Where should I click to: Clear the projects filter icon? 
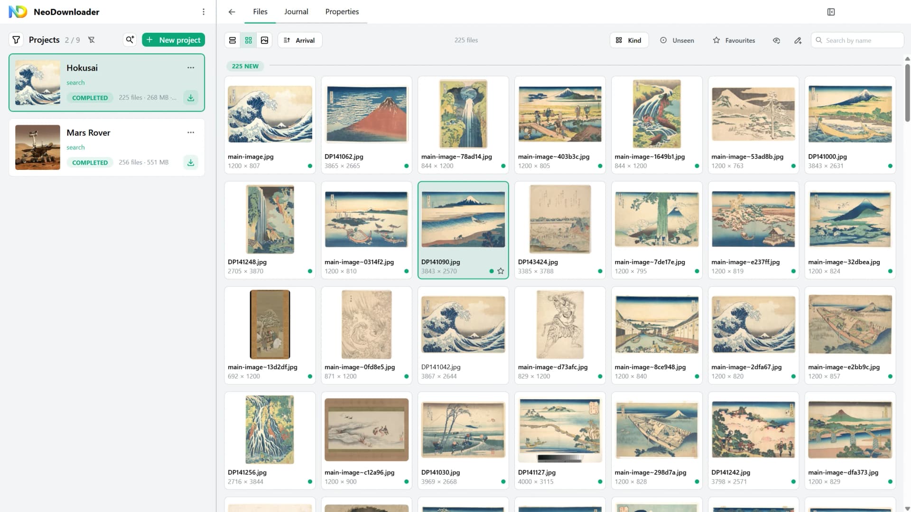click(x=92, y=40)
